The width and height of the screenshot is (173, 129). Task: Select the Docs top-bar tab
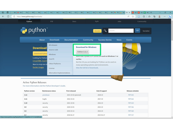pyautogui.click(x=74, y=21)
